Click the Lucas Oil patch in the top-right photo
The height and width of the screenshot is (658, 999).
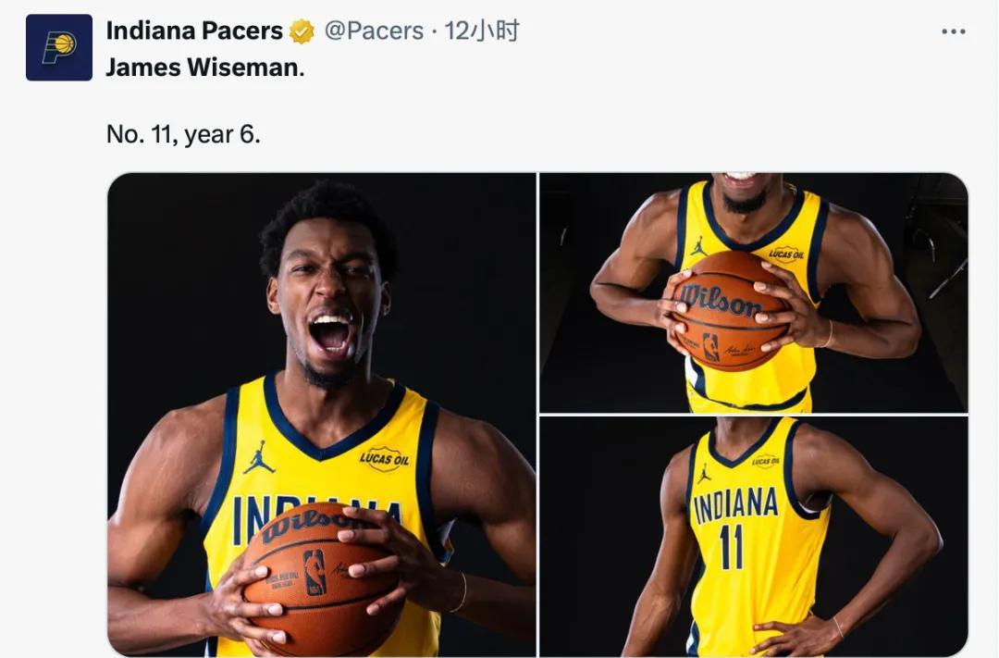[785, 253]
